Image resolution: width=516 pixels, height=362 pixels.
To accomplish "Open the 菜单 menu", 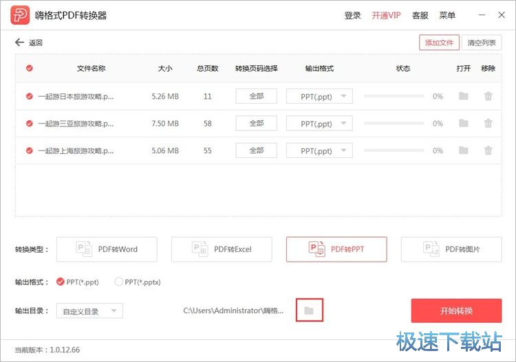I will coord(447,15).
